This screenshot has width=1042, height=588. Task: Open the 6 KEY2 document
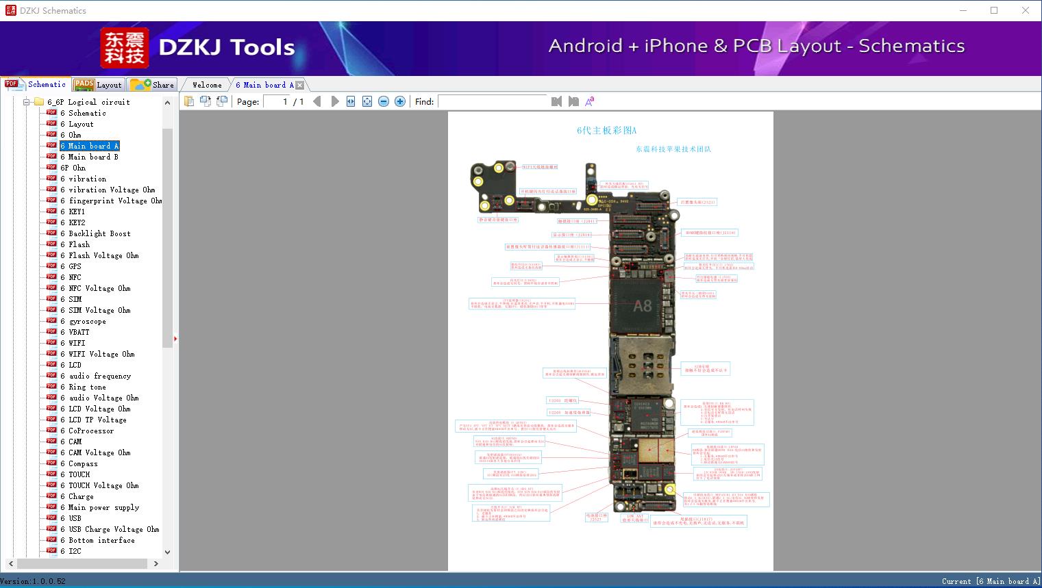coord(73,222)
